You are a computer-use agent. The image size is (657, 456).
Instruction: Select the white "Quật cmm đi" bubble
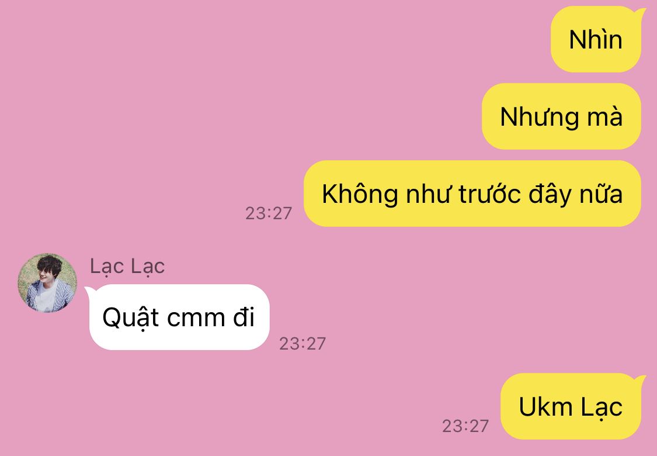pos(179,317)
